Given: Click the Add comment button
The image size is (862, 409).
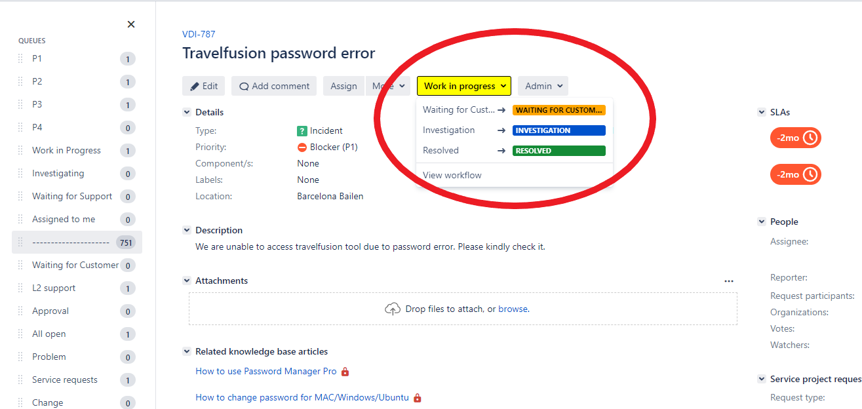Looking at the screenshot, I should (x=274, y=86).
